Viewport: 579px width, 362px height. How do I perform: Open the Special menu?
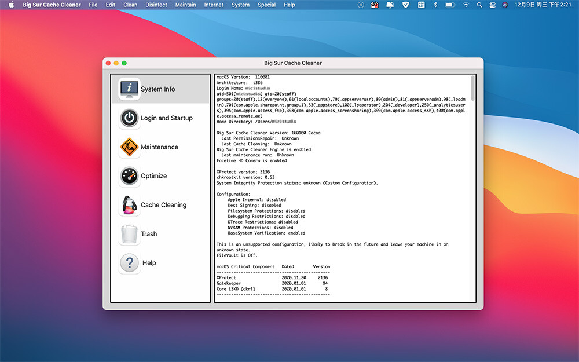(x=266, y=5)
